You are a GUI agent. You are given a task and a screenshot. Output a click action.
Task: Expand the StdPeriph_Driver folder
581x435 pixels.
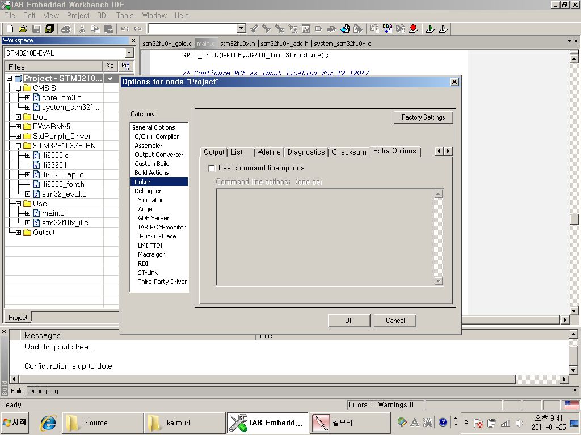(x=19, y=136)
